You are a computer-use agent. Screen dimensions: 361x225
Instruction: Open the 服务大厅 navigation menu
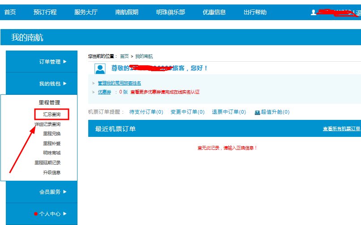pyautogui.click(x=86, y=12)
